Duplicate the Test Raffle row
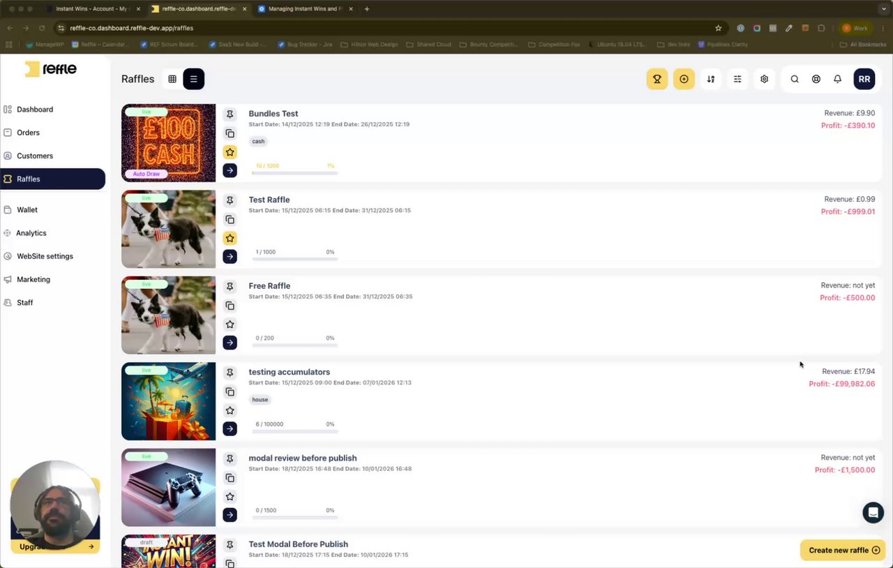The height and width of the screenshot is (568, 893). [x=230, y=220]
